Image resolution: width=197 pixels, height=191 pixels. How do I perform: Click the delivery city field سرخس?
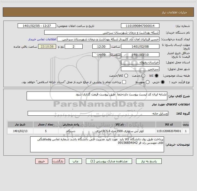[140, 69]
